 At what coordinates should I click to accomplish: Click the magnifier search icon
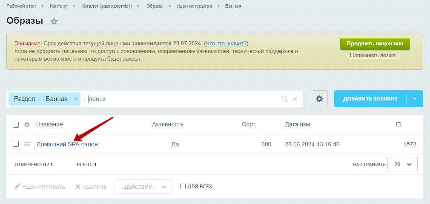pyautogui.click(x=285, y=99)
